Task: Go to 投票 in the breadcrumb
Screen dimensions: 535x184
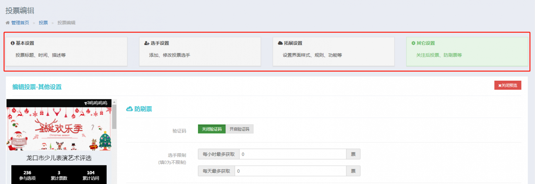Action: (43, 23)
